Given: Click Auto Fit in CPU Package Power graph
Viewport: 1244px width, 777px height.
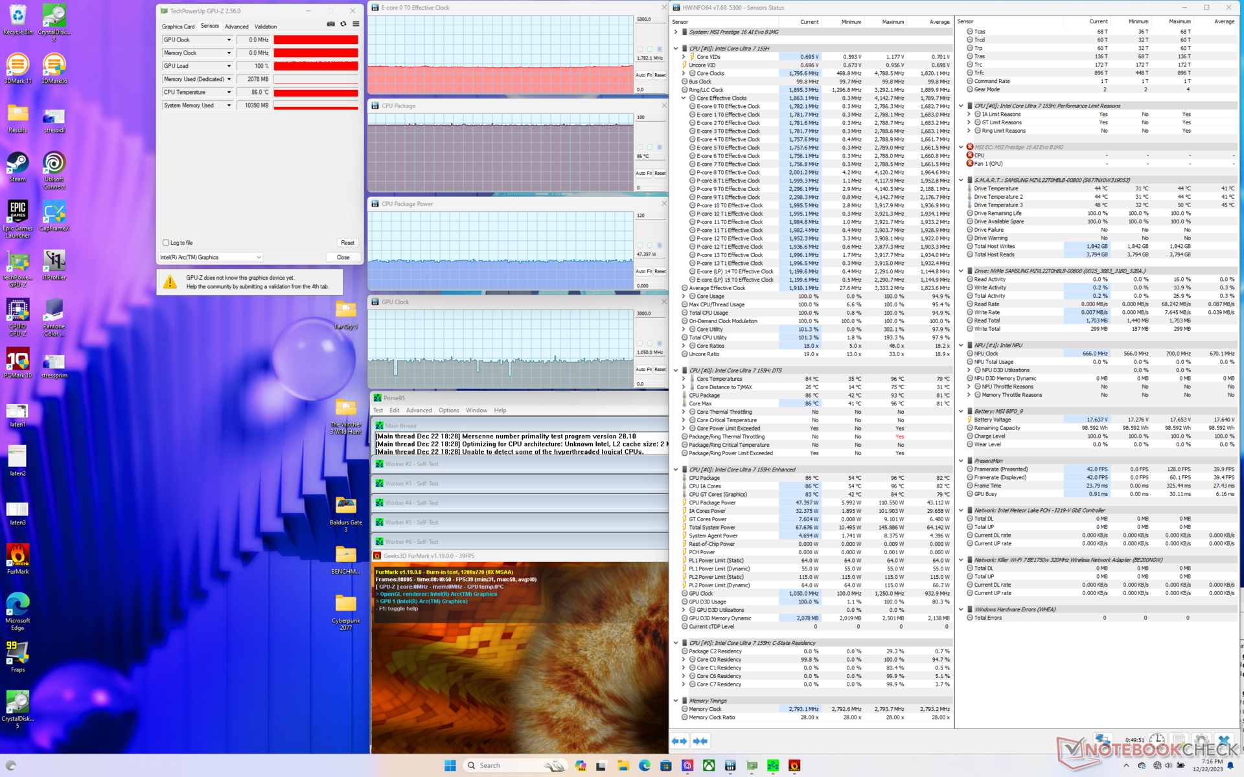Looking at the screenshot, I should click(643, 271).
